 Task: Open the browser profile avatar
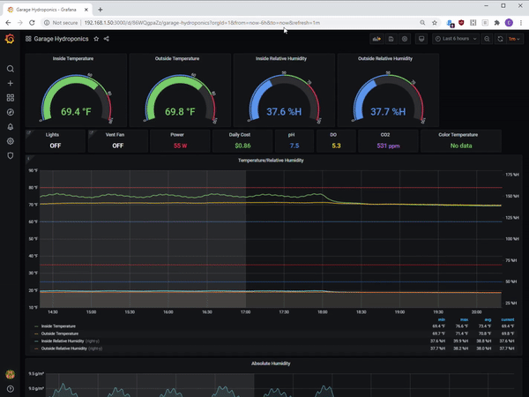tap(509, 23)
